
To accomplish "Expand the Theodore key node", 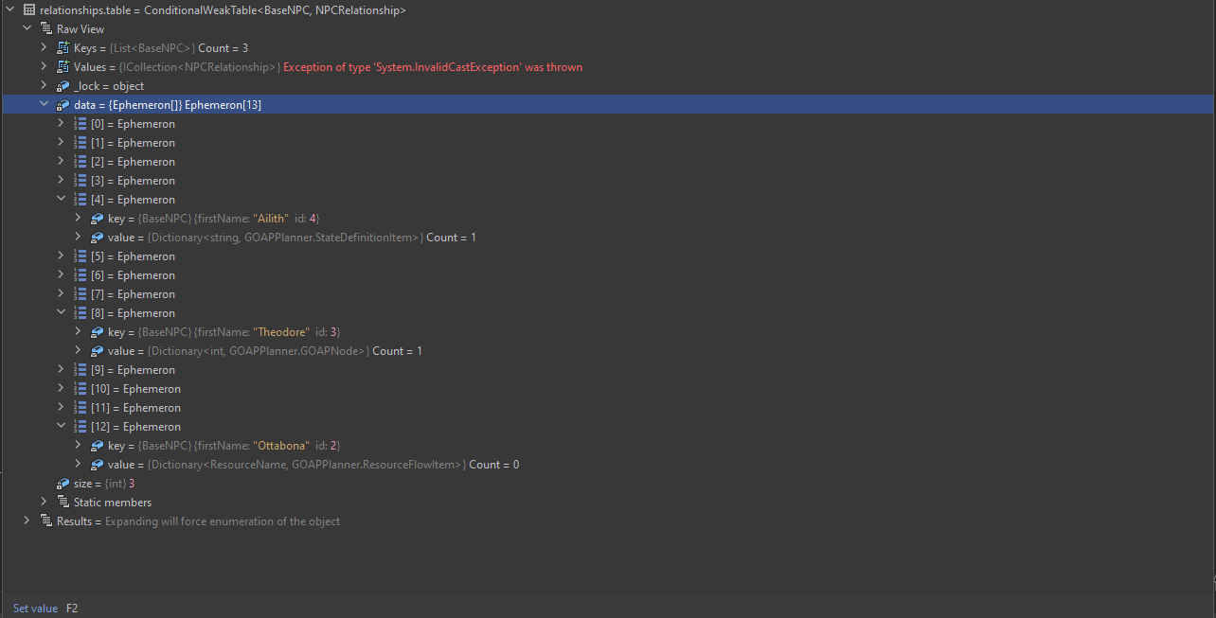I will (x=78, y=331).
